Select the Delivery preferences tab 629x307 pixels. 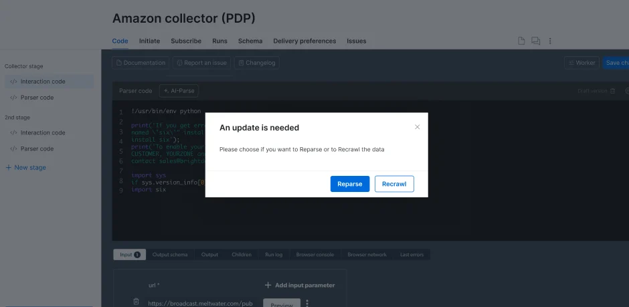[x=305, y=41]
